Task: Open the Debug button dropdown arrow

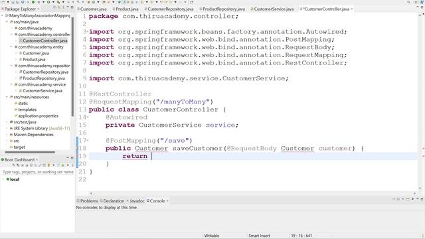Action: pyautogui.click(x=43, y=2)
